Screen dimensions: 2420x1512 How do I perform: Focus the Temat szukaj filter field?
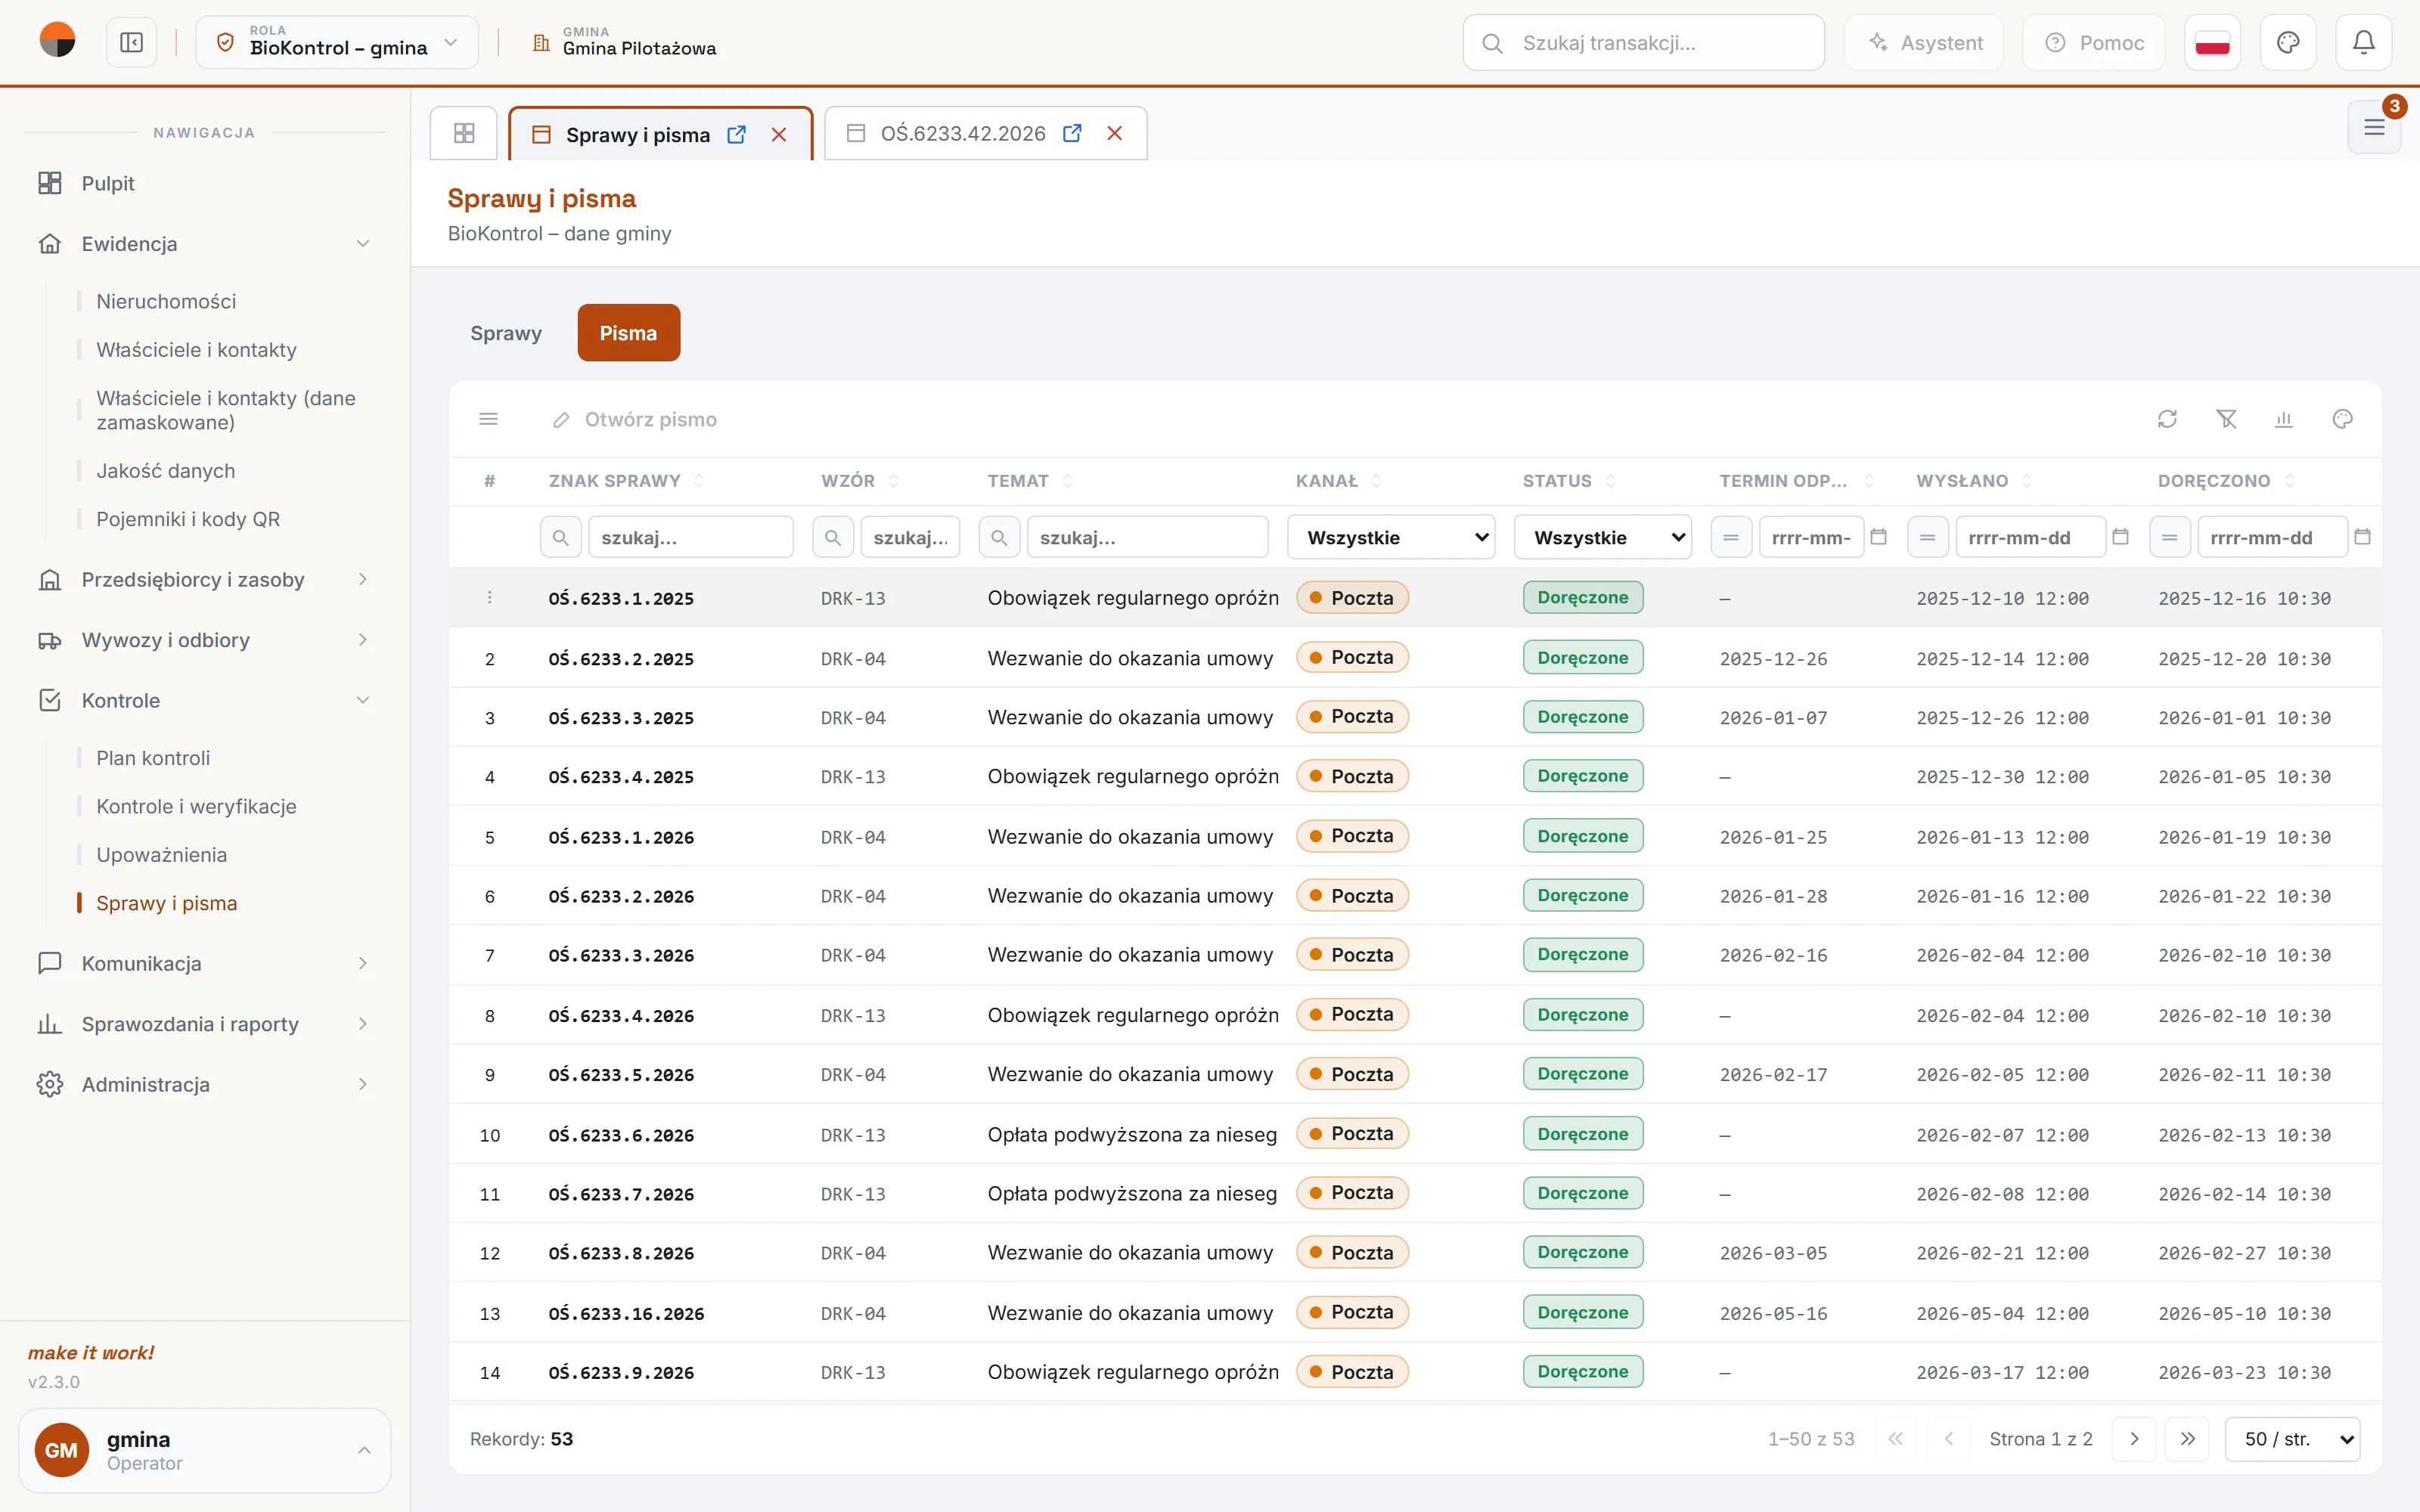pos(1147,537)
